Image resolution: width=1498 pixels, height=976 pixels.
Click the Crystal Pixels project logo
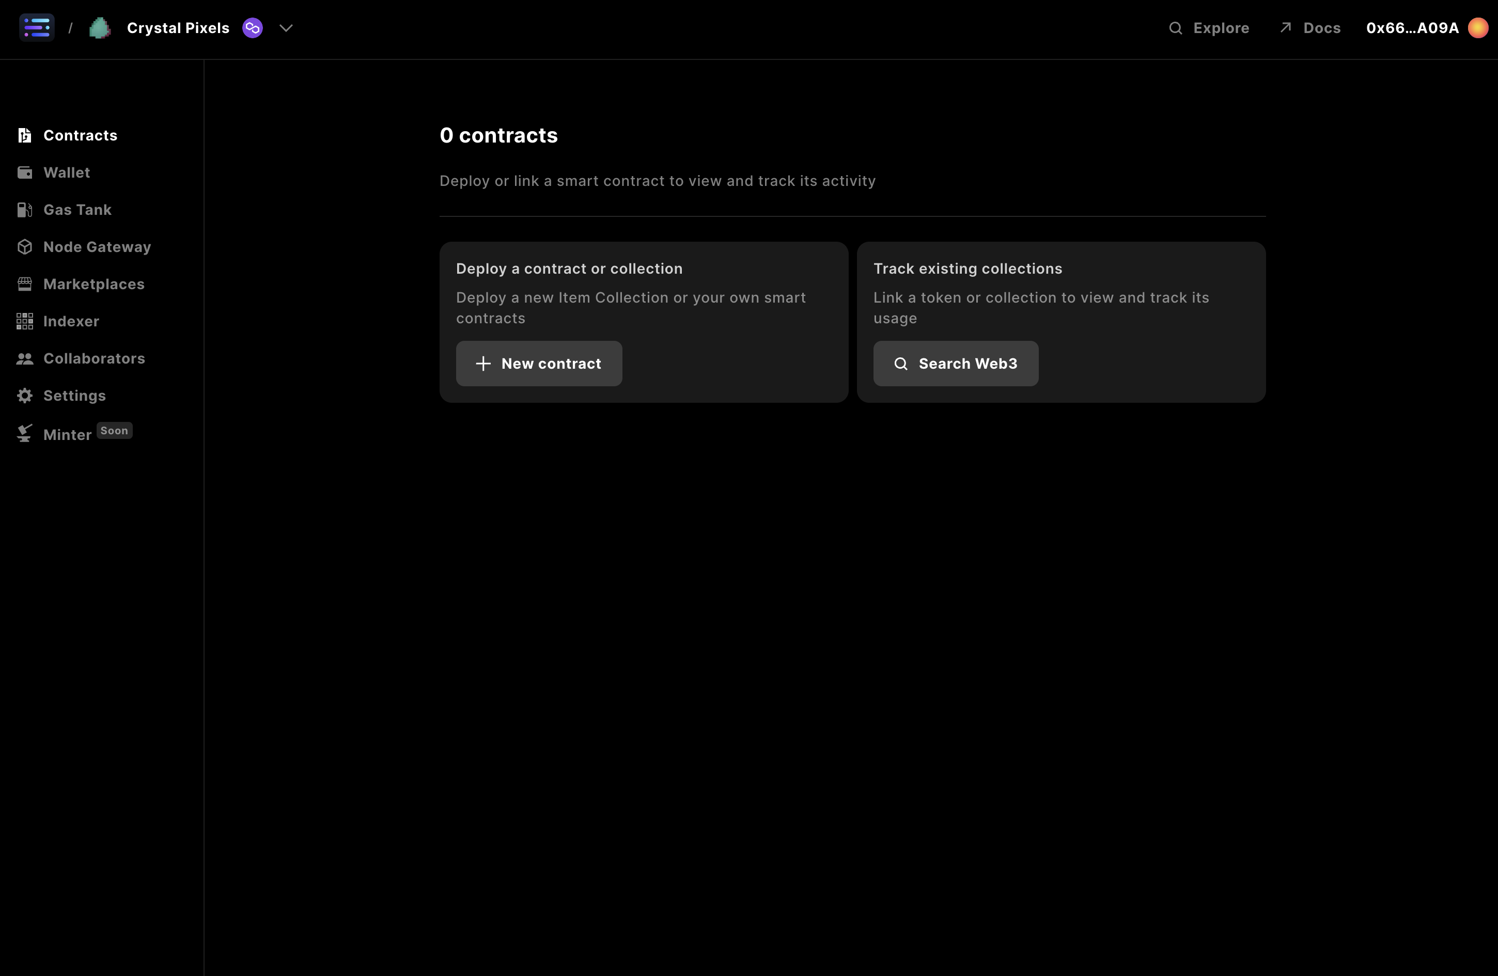[x=100, y=27]
